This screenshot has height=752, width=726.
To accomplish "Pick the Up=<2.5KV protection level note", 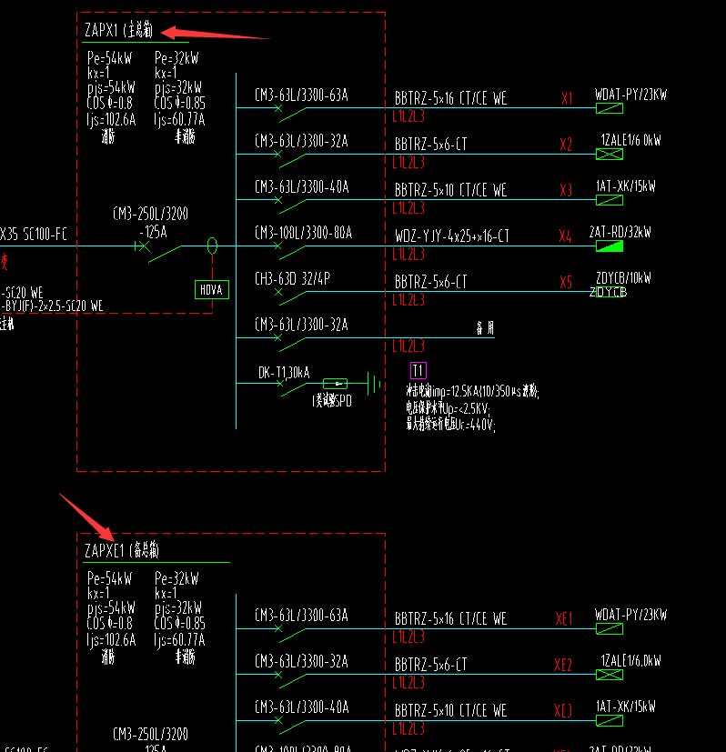I will (x=449, y=408).
